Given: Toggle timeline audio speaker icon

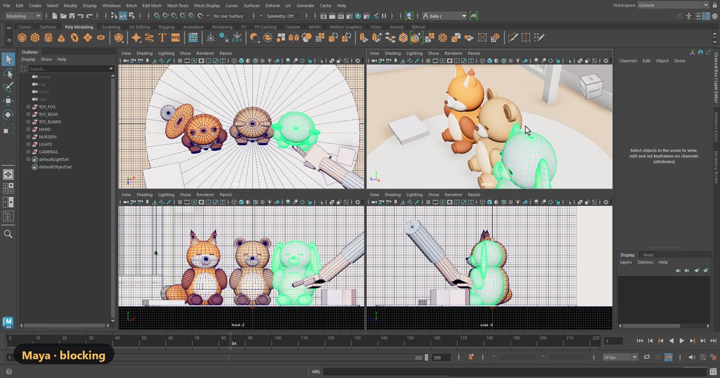Looking at the screenshot, I should [x=692, y=357].
